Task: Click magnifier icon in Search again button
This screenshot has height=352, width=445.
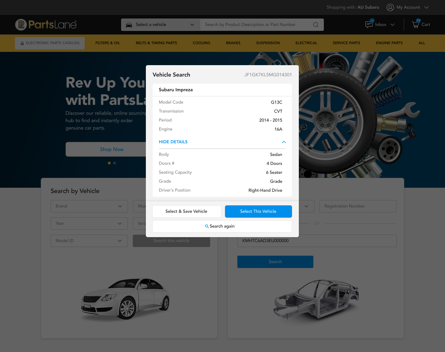Action: pos(207,226)
